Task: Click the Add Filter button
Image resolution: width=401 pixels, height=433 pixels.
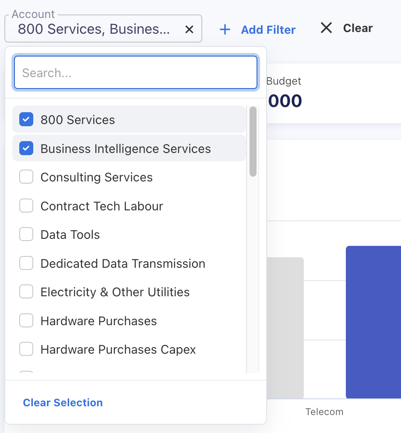Action: [268, 30]
